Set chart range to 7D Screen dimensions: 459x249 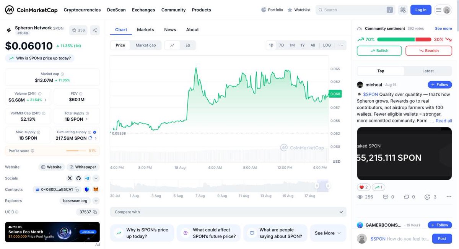tap(282, 45)
